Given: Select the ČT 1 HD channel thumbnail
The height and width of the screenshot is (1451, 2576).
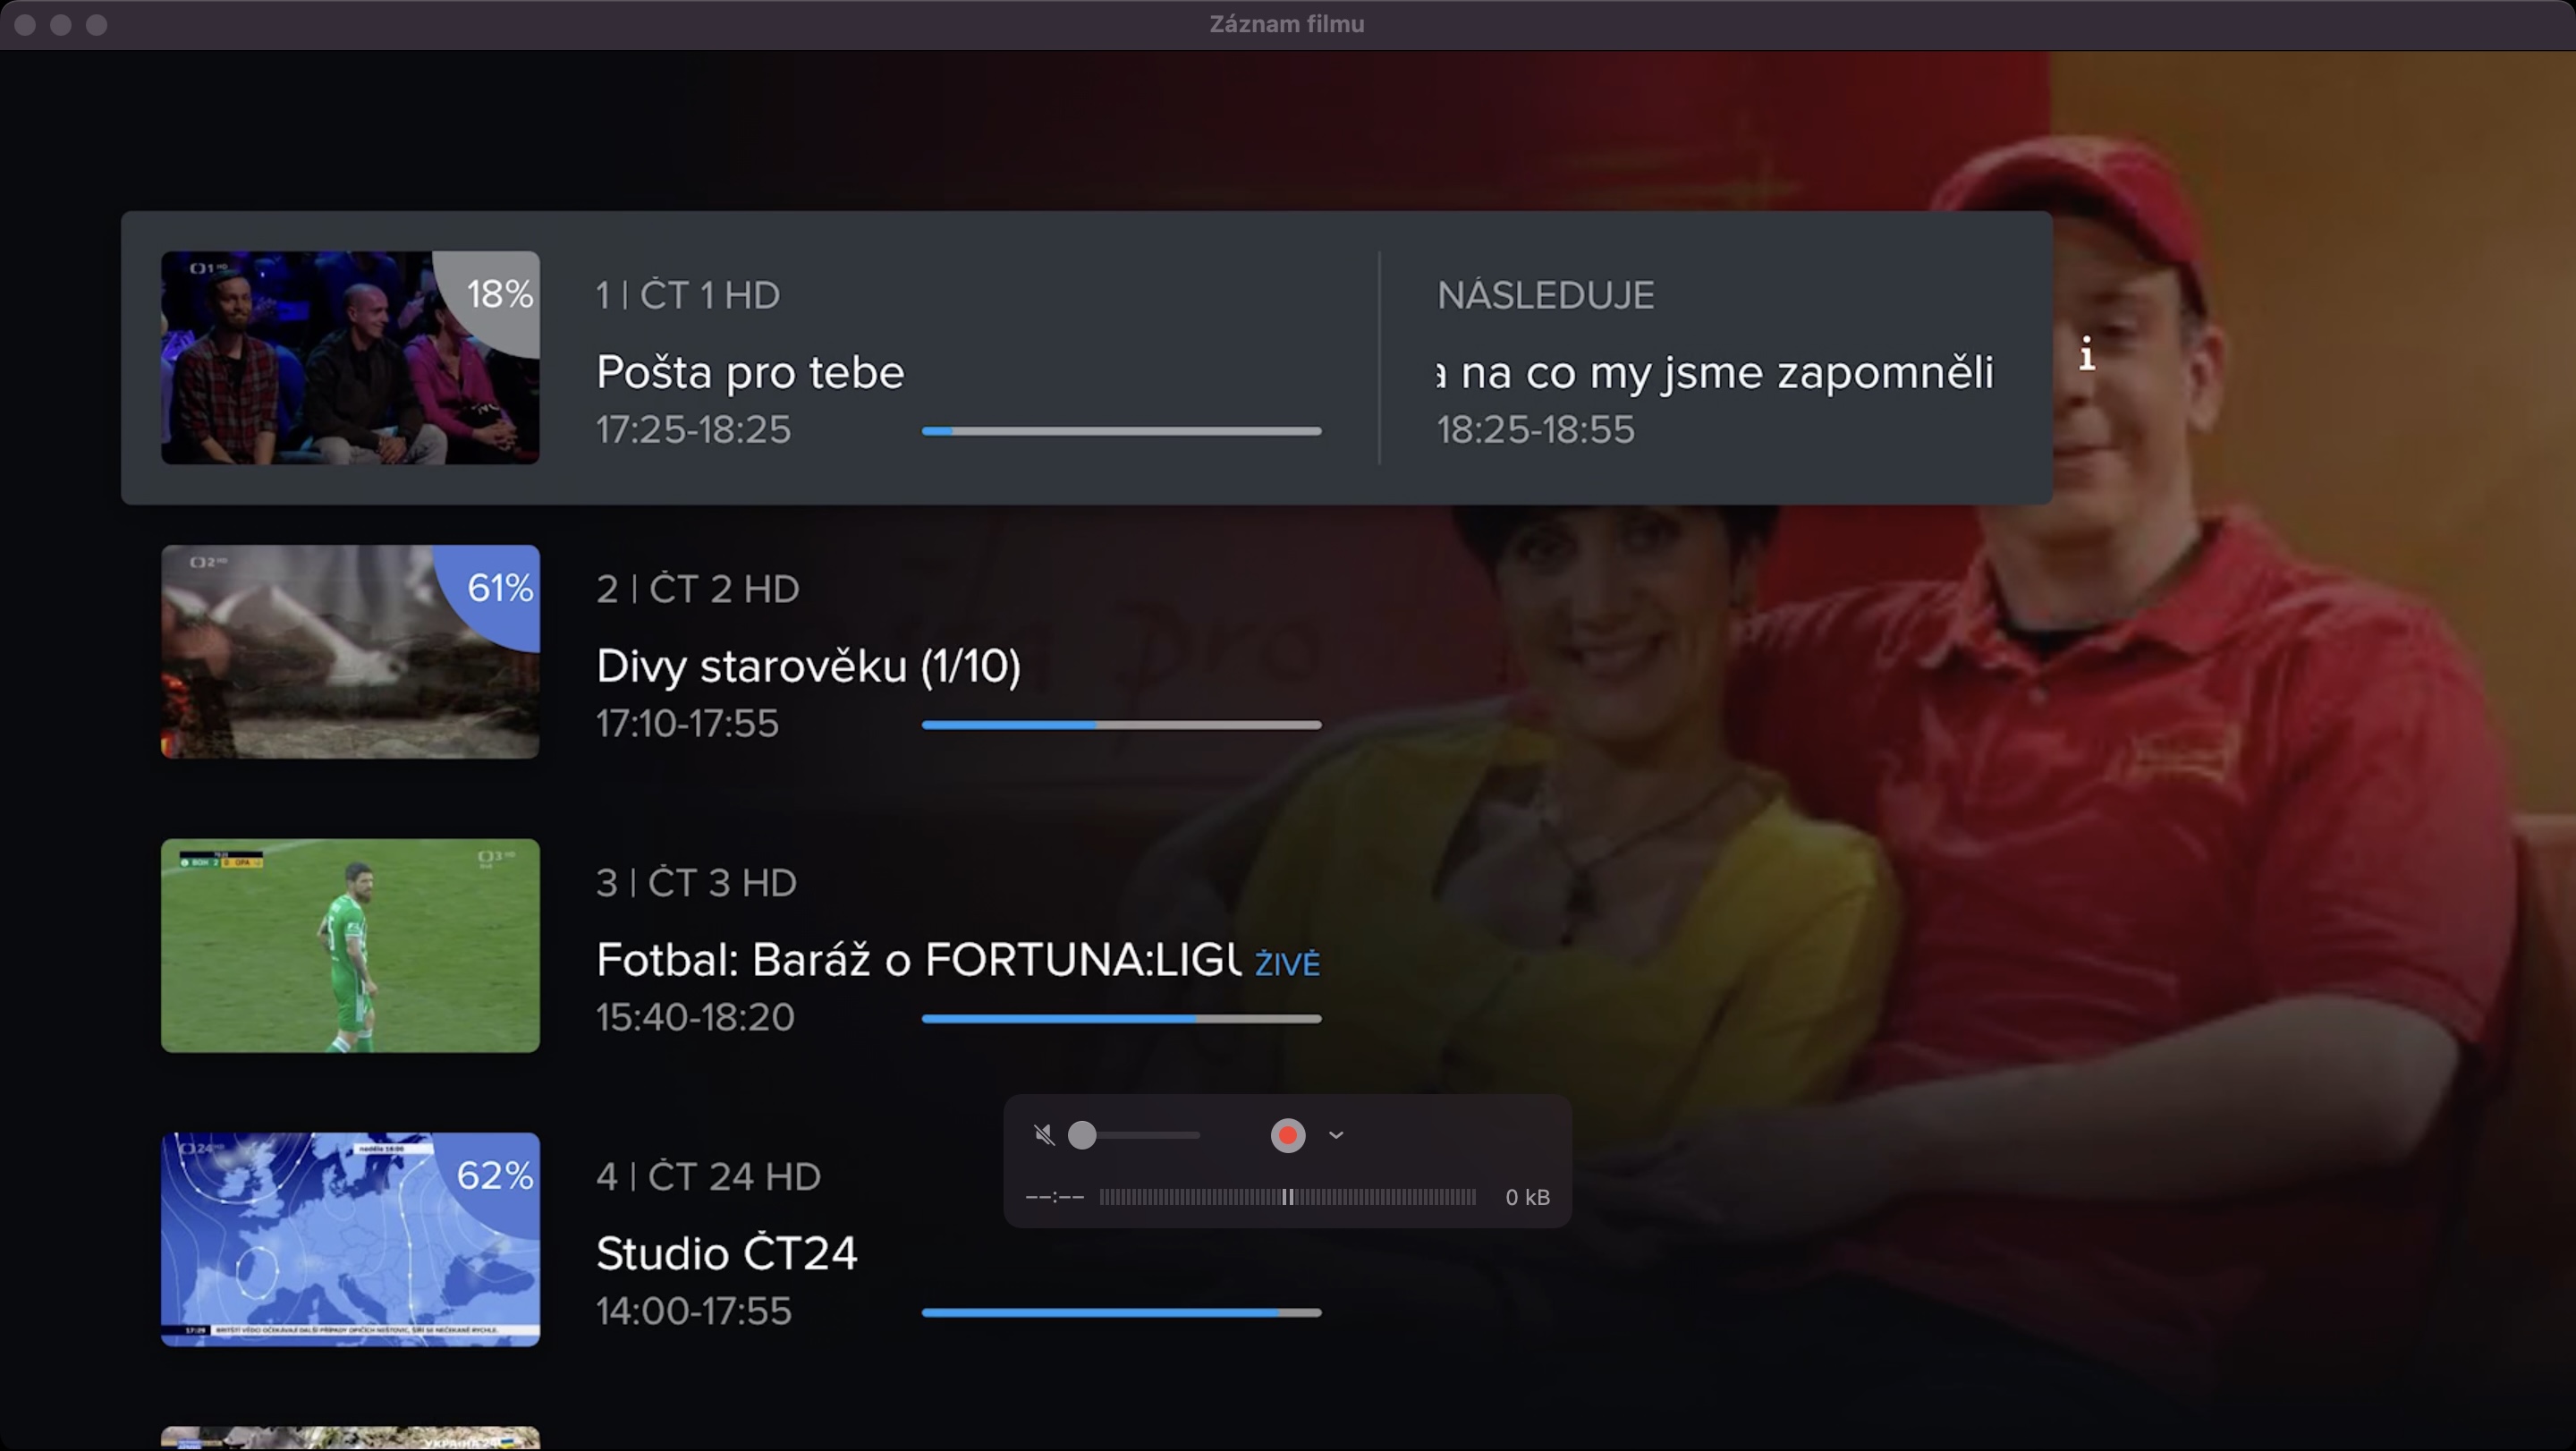Looking at the screenshot, I should 350,357.
